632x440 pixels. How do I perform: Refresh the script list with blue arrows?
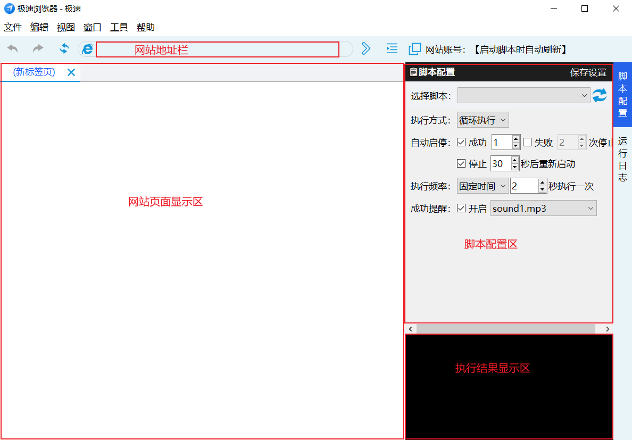tap(600, 96)
